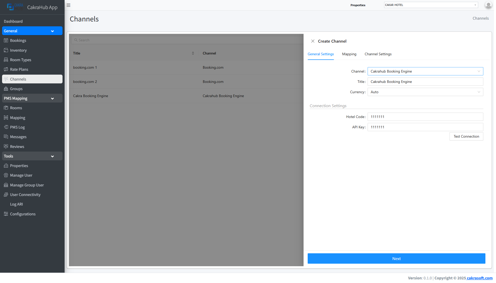Go to Room Types in the sidebar
496x283 pixels.
coord(20,60)
